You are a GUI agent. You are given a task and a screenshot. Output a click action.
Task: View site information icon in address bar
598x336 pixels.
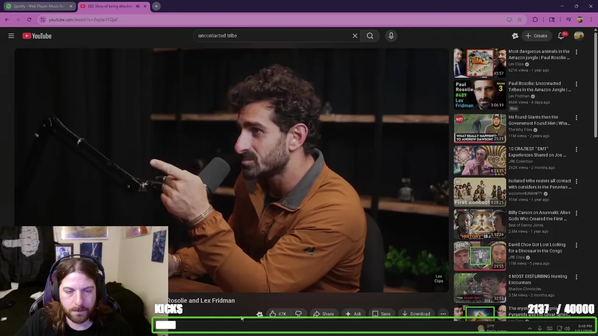pyautogui.click(x=43, y=20)
